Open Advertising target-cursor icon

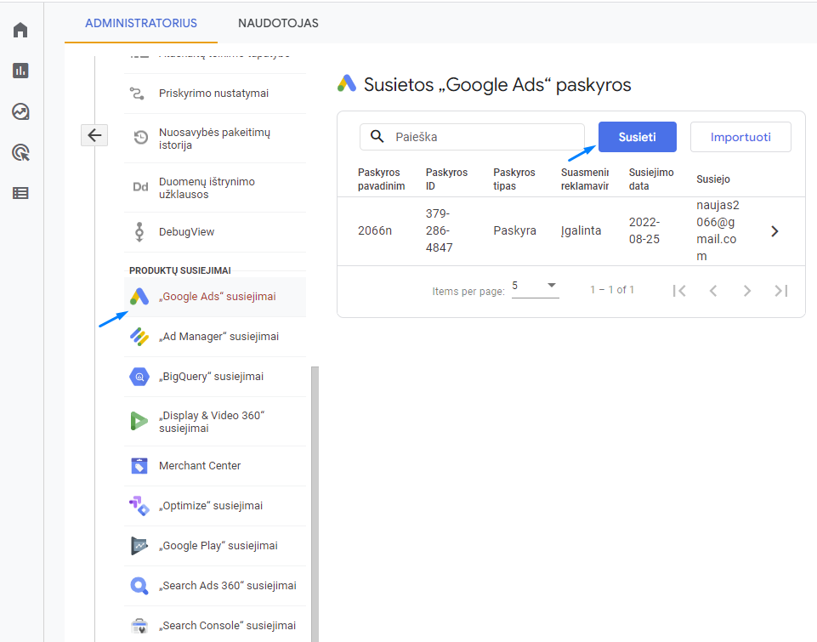[20, 153]
